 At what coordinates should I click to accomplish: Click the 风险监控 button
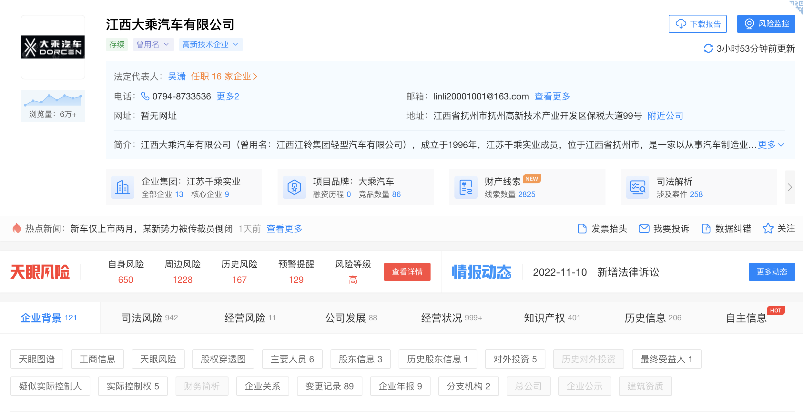[766, 24]
